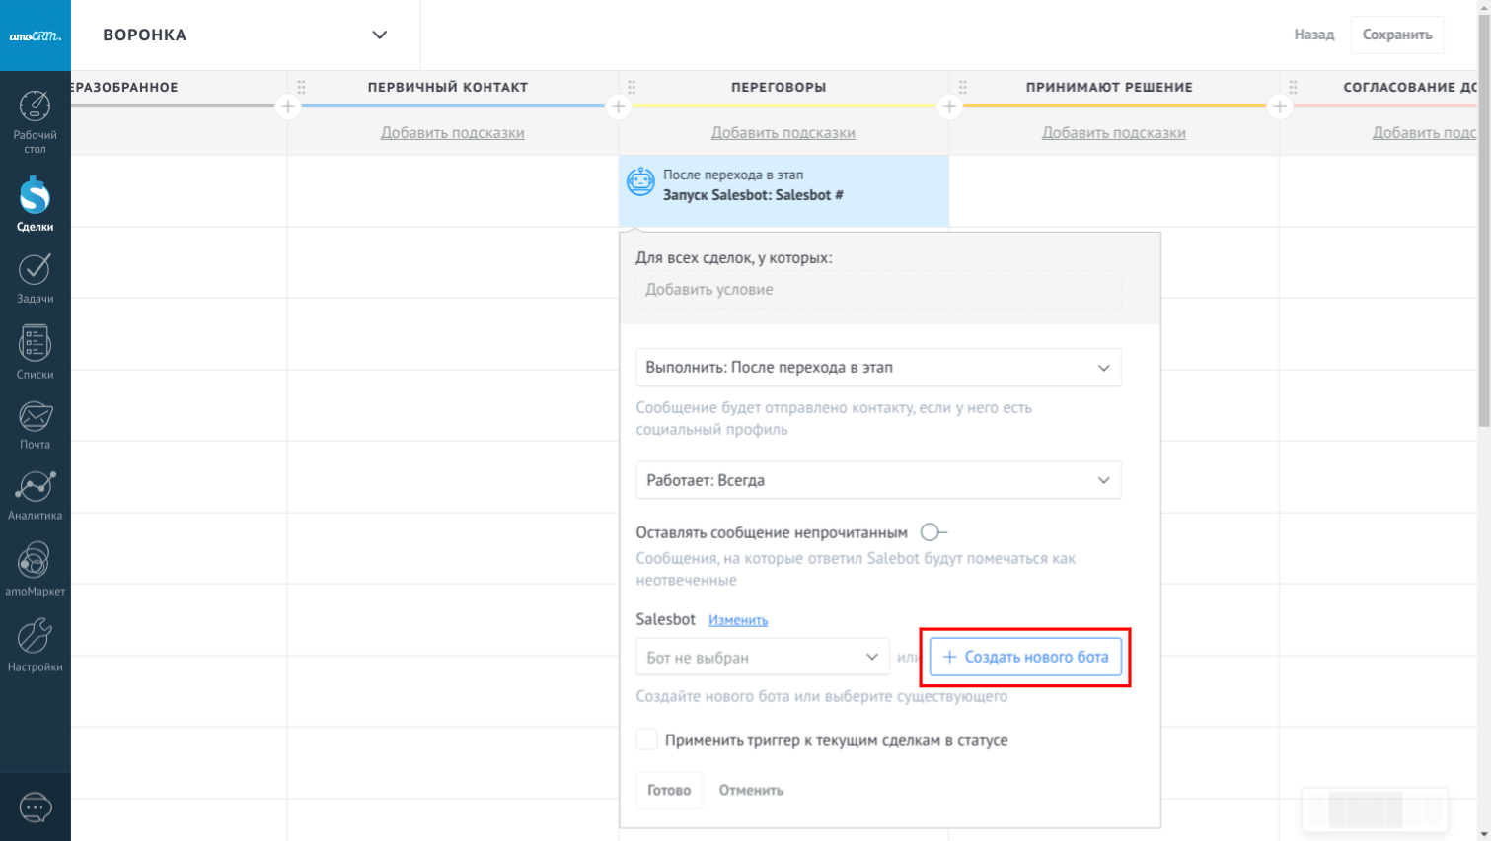This screenshot has height=841, width=1491.
Task: Open the amoМаркет marketplace icon
Action: pyautogui.click(x=35, y=562)
